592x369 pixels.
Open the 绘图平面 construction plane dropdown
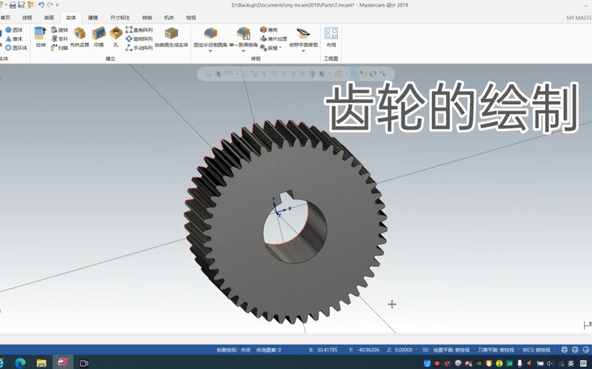point(451,350)
